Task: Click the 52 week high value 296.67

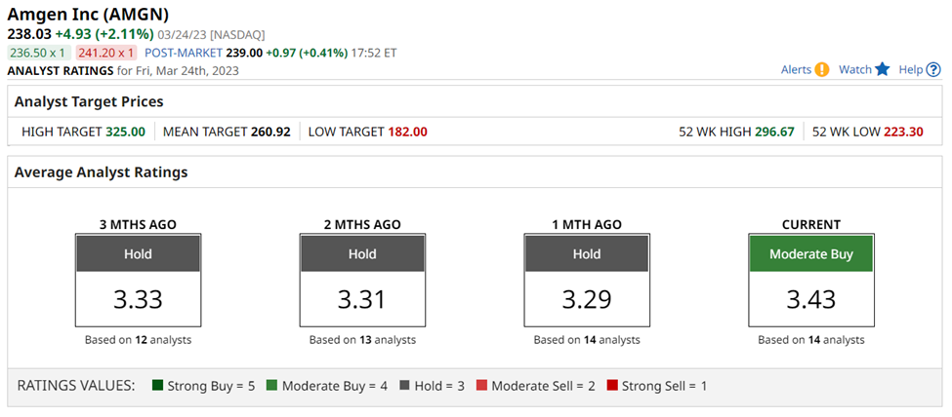Action: tap(774, 132)
